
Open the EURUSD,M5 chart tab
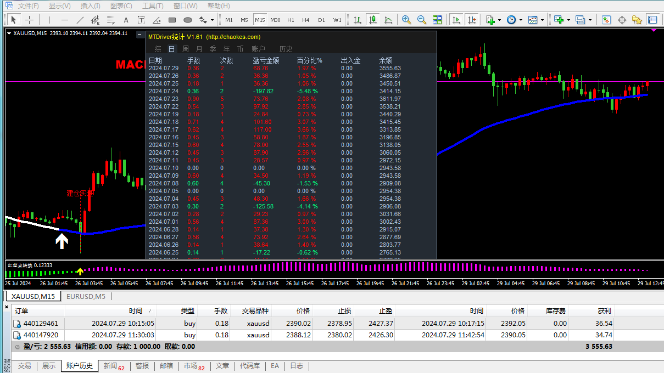pyautogui.click(x=86, y=296)
